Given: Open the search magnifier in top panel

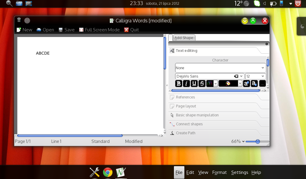Looking at the screenshot, I should (x=9, y=3).
